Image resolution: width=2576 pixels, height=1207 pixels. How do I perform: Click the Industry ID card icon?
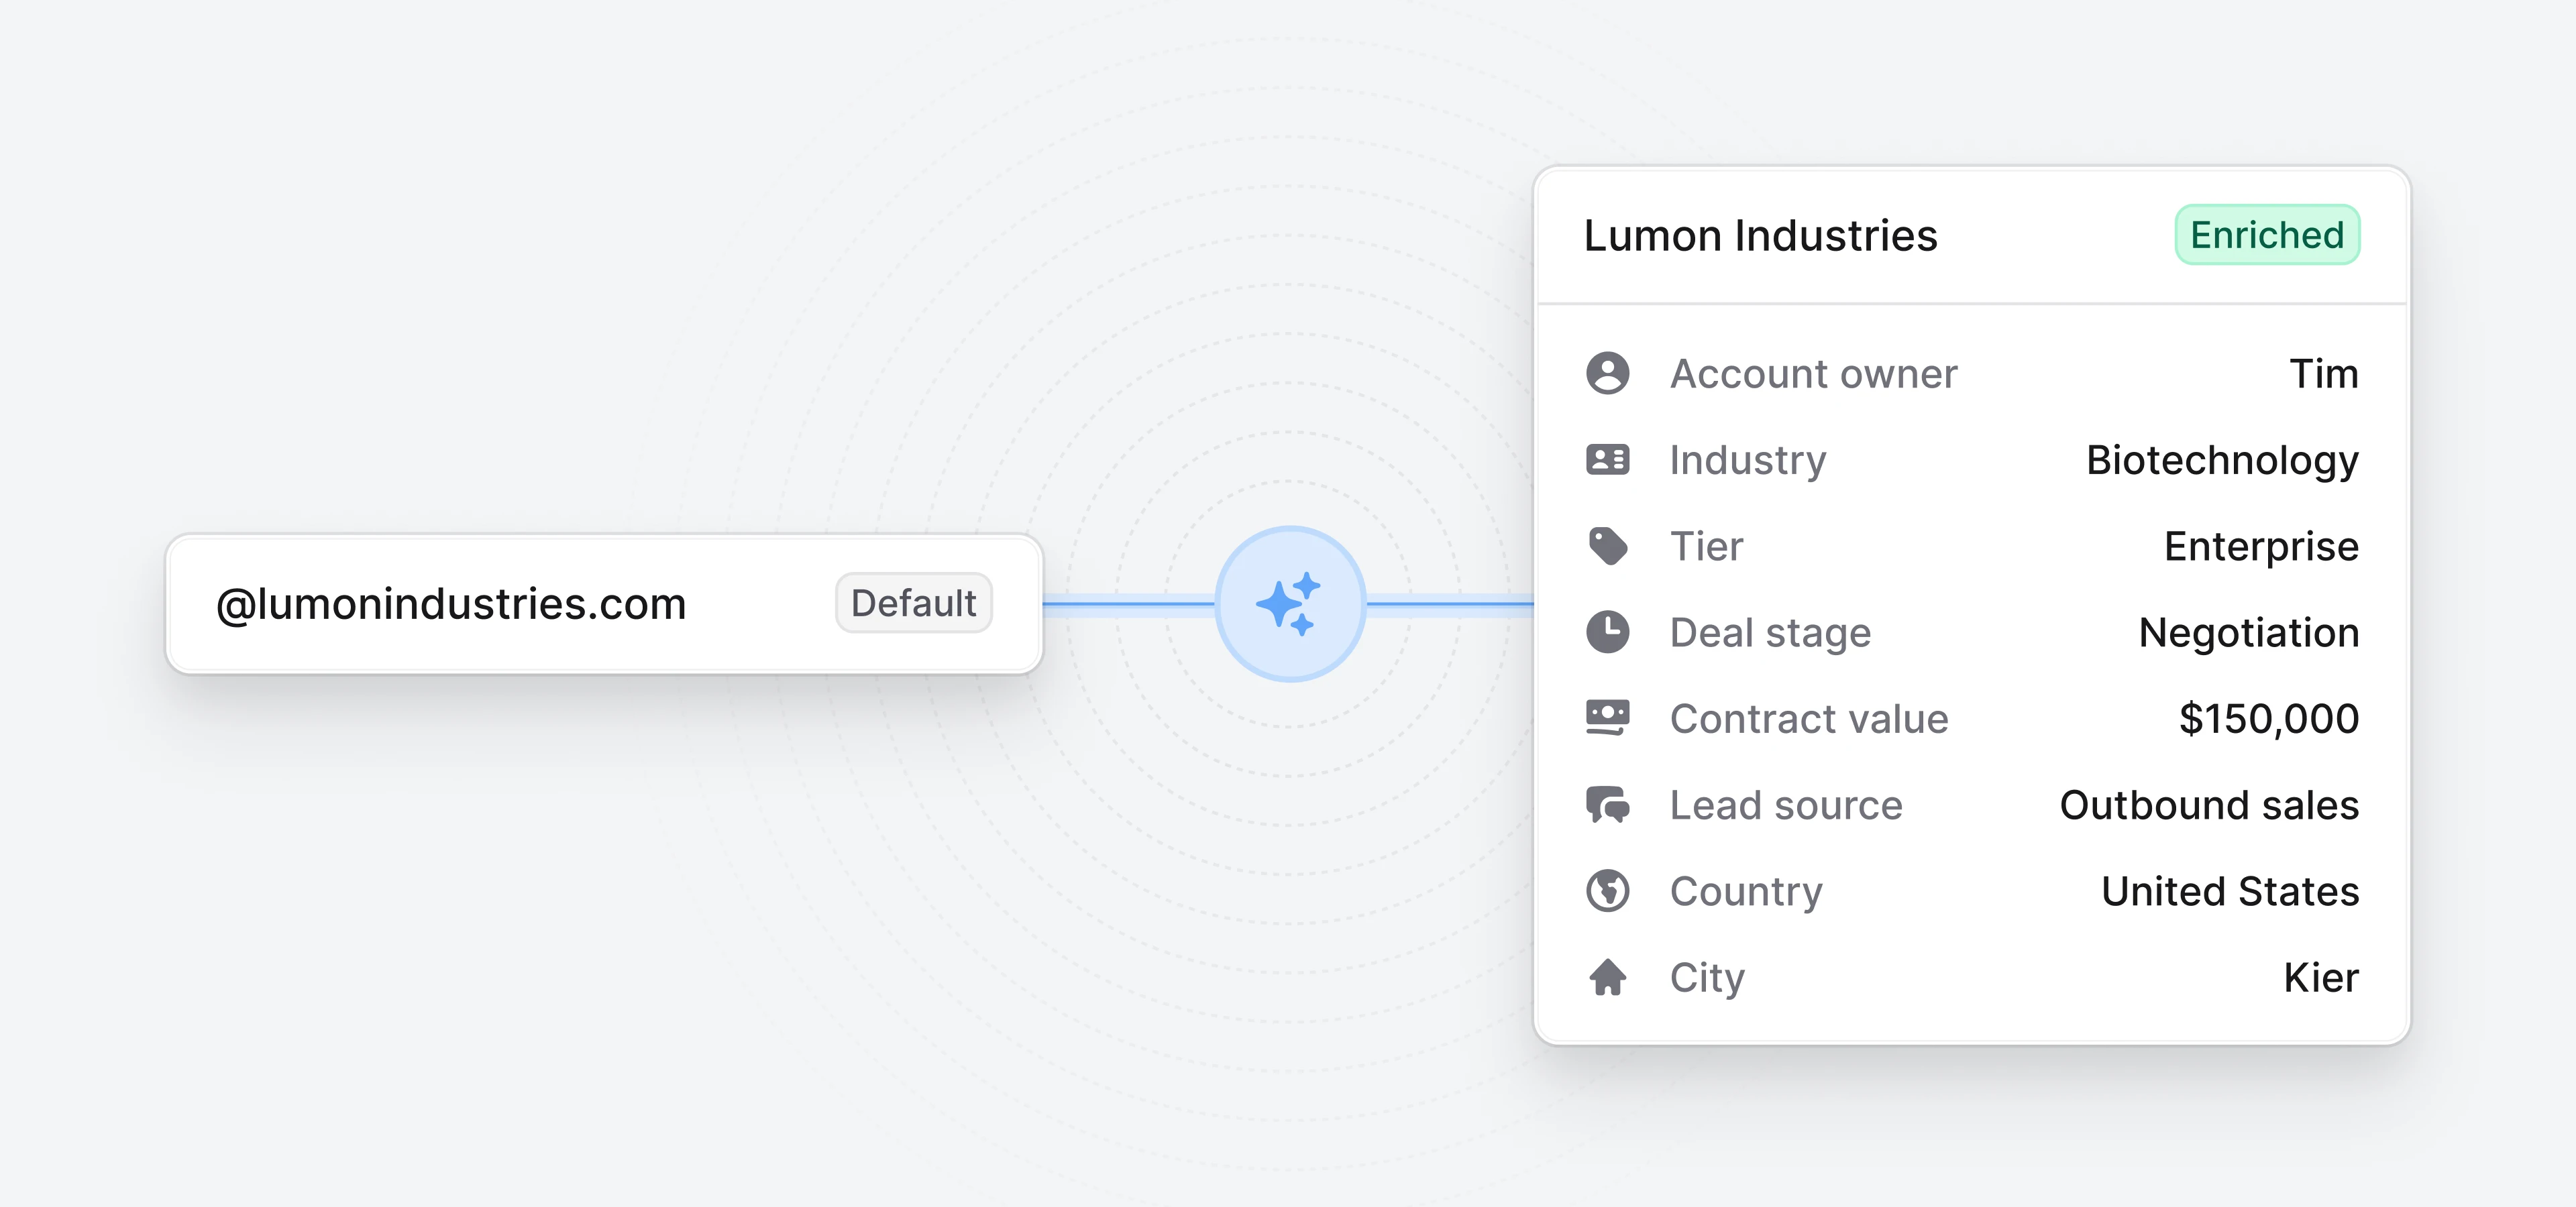(1607, 459)
